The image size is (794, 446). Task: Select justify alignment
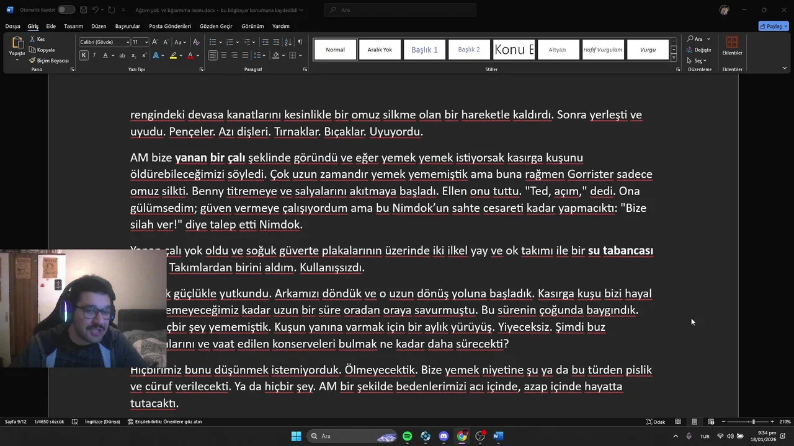pyautogui.click(x=244, y=55)
